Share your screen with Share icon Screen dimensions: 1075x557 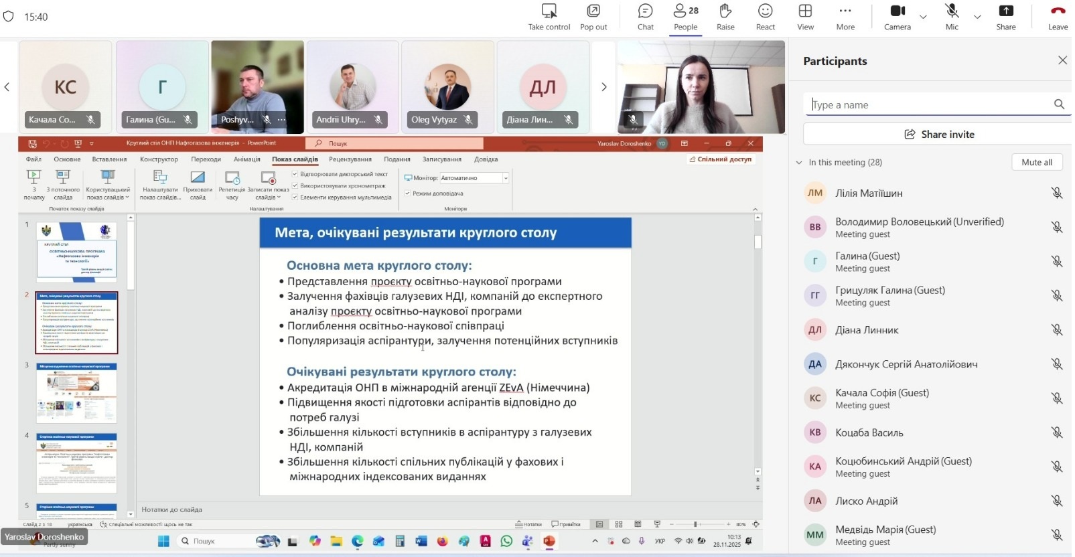coord(1005,17)
